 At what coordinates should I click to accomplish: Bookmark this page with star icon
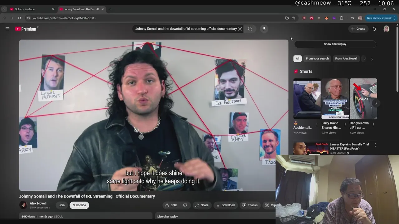click(x=294, y=18)
